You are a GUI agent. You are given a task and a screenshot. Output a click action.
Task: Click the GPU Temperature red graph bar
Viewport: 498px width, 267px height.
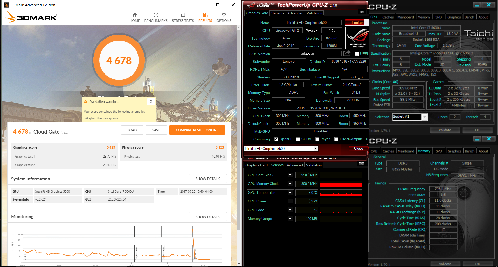pyautogui.click(x=341, y=194)
